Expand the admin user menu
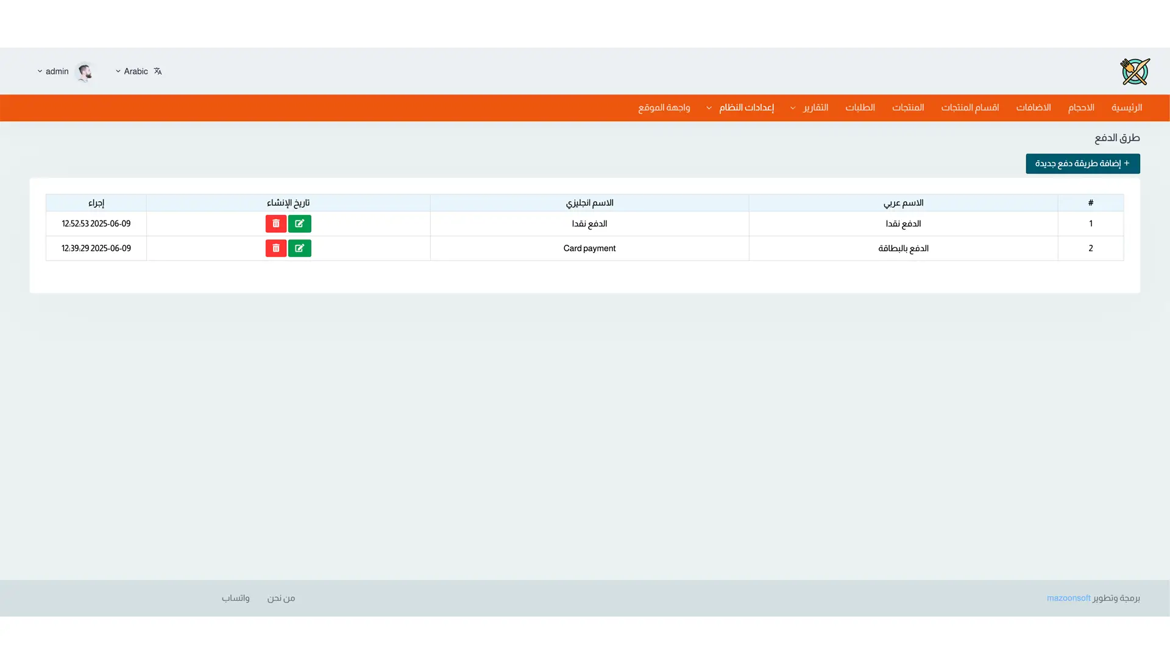Image resolution: width=1170 pixels, height=658 pixels. point(53,71)
